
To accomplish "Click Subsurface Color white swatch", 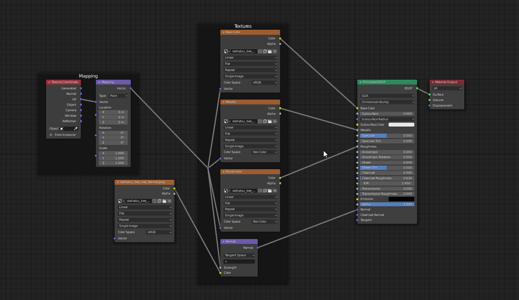I will click(x=401, y=125).
